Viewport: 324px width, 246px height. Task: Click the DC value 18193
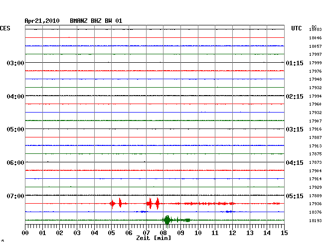316,221
